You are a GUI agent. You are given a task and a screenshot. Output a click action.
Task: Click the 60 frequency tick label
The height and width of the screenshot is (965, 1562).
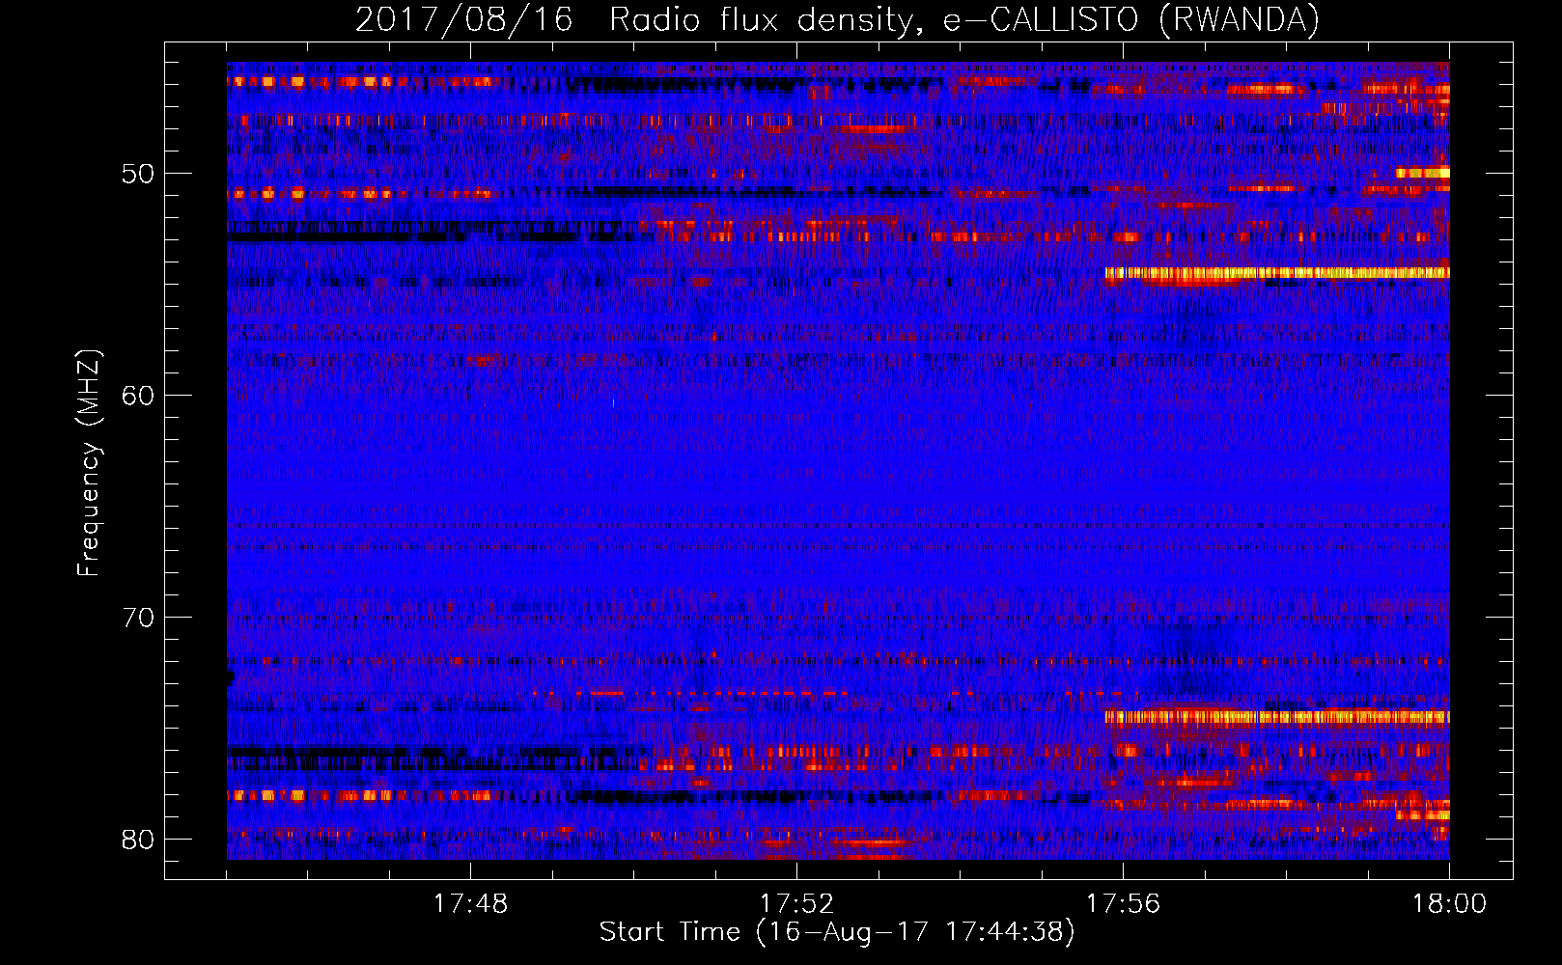tap(138, 396)
